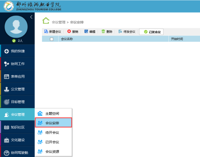Click the green home icon in breadcrumb
200x157 pixels.
click(x=46, y=20)
